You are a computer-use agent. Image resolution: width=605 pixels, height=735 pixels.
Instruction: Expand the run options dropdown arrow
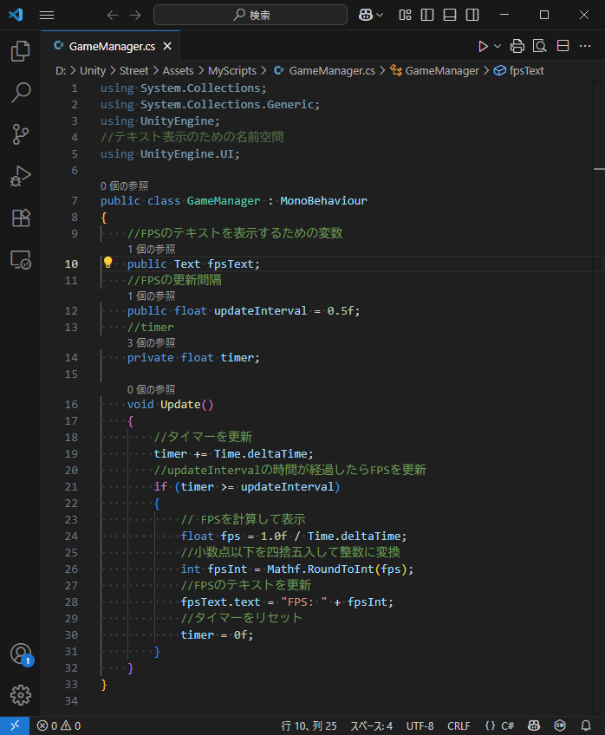tap(498, 46)
